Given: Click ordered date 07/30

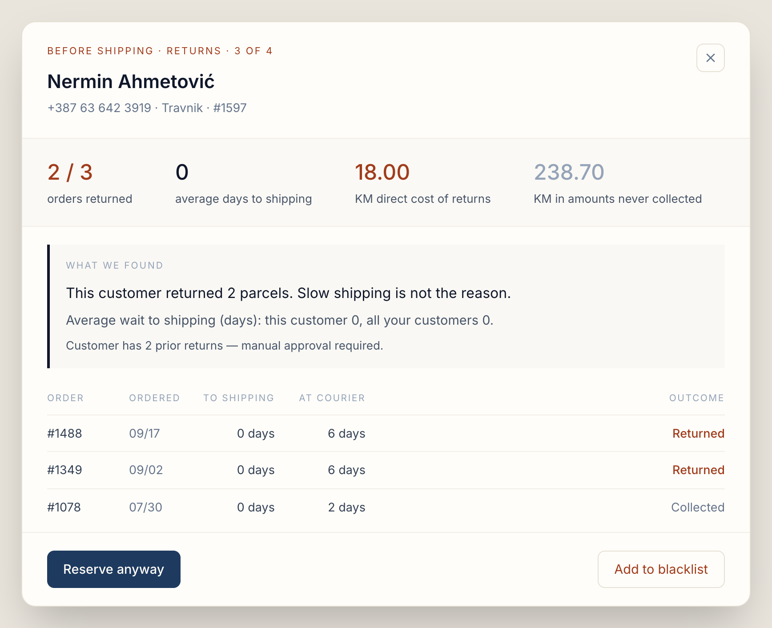Looking at the screenshot, I should pos(145,507).
